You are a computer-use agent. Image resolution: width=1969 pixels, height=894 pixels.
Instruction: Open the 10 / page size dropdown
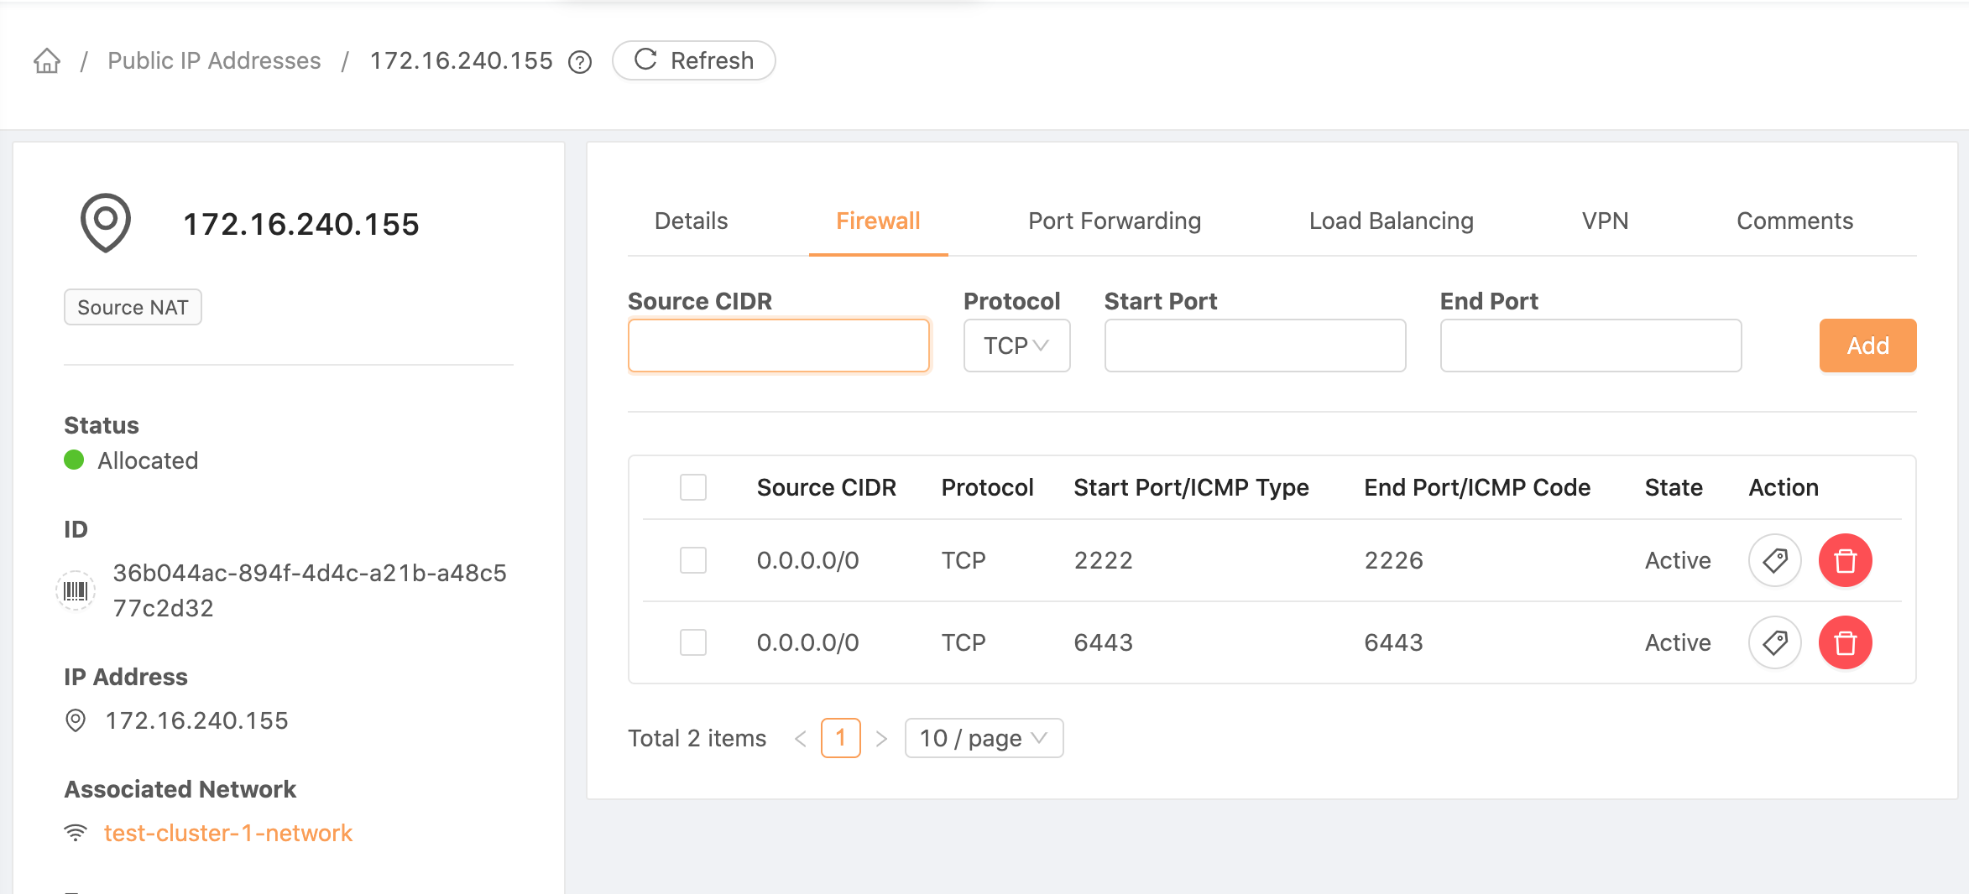click(984, 738)
